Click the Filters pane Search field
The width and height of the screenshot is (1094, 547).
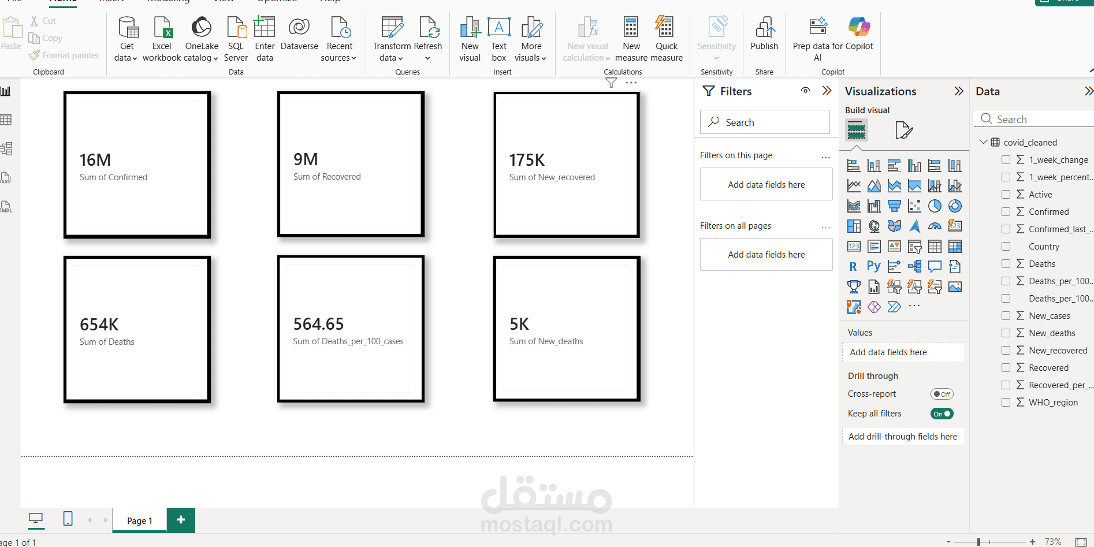[765, 122]
